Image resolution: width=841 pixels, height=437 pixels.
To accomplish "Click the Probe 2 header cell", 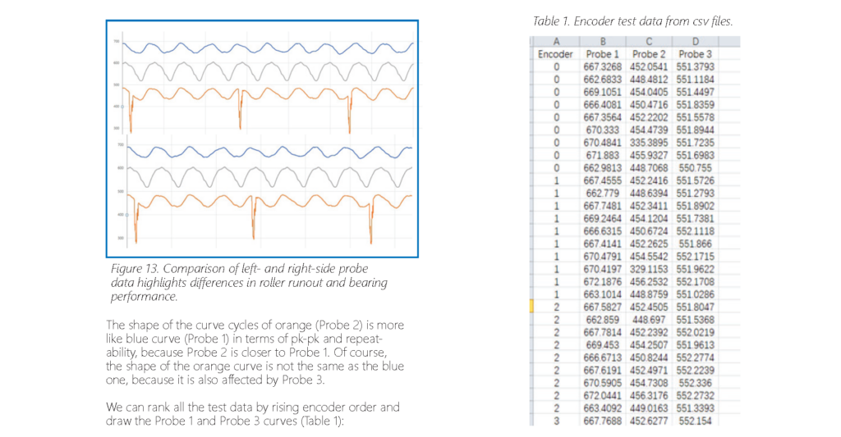I will (x=649, y=54).
